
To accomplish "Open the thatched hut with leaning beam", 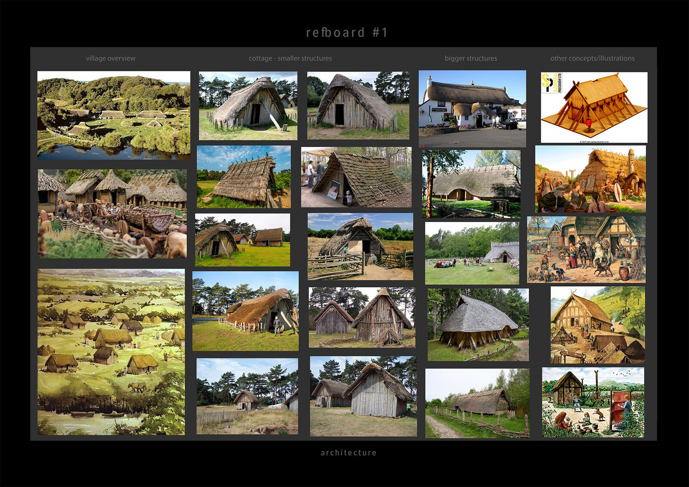I will 248,106.
